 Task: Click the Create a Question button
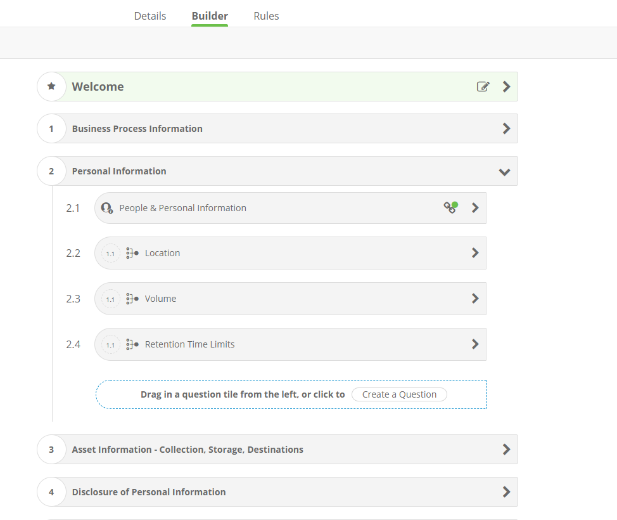(399, 394)
